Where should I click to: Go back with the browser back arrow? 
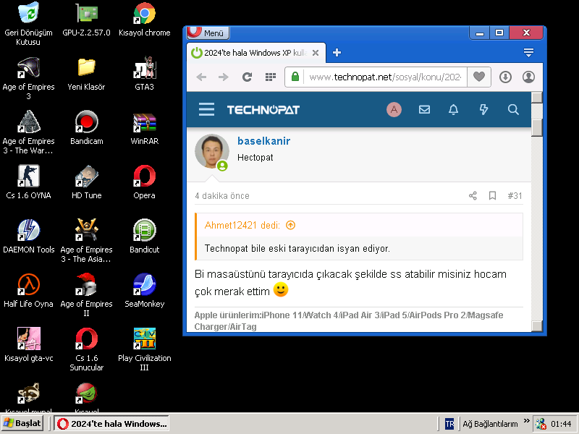(x=201, y=77)
